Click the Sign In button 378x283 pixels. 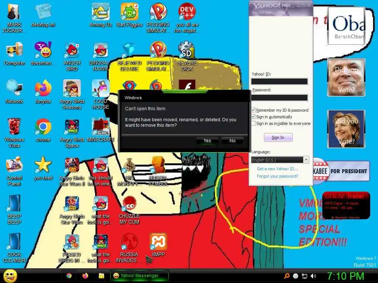point(278,137)
